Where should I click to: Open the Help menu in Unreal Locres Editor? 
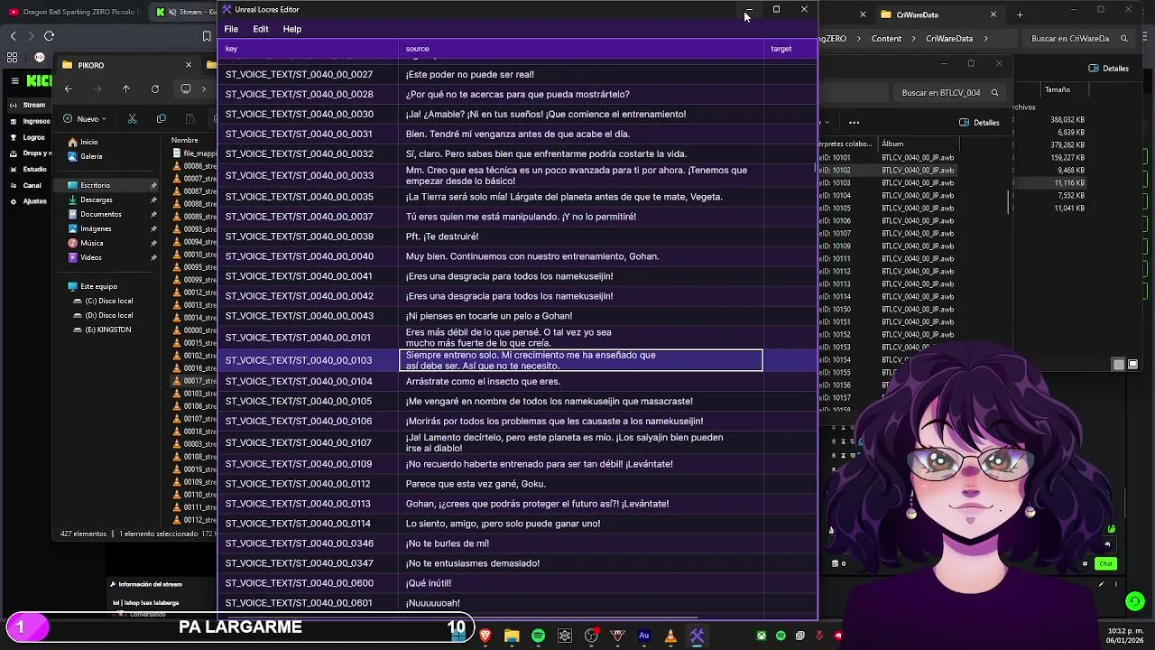[292, 29]
